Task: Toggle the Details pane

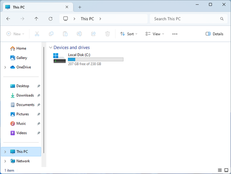Action: (214, 34)
